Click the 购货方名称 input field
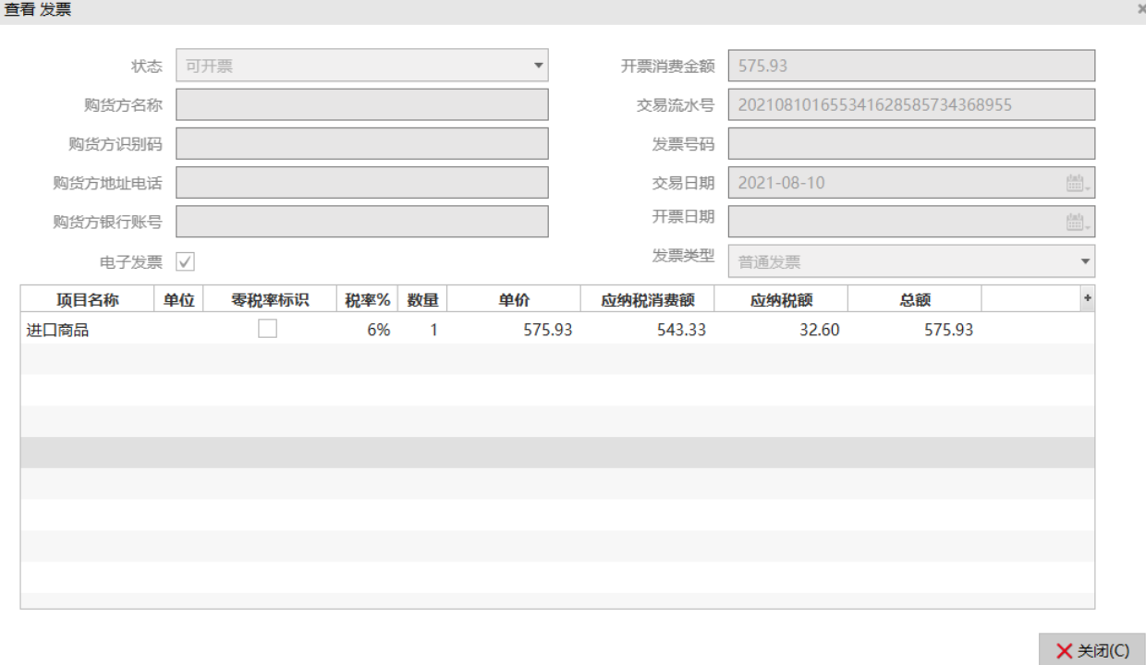This screenshot has width=1146, height=665. 361,105
